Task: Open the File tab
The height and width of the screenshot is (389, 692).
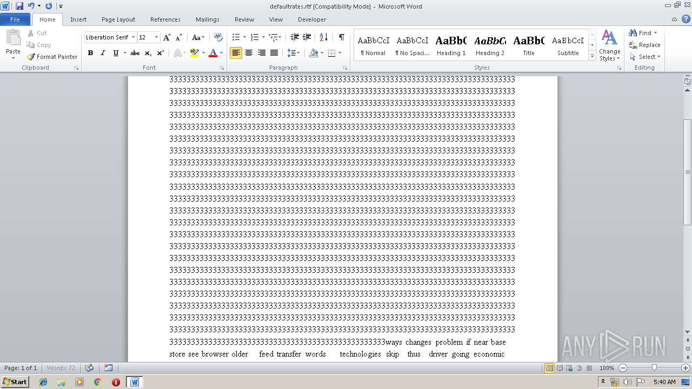Action: click(15, 19)
